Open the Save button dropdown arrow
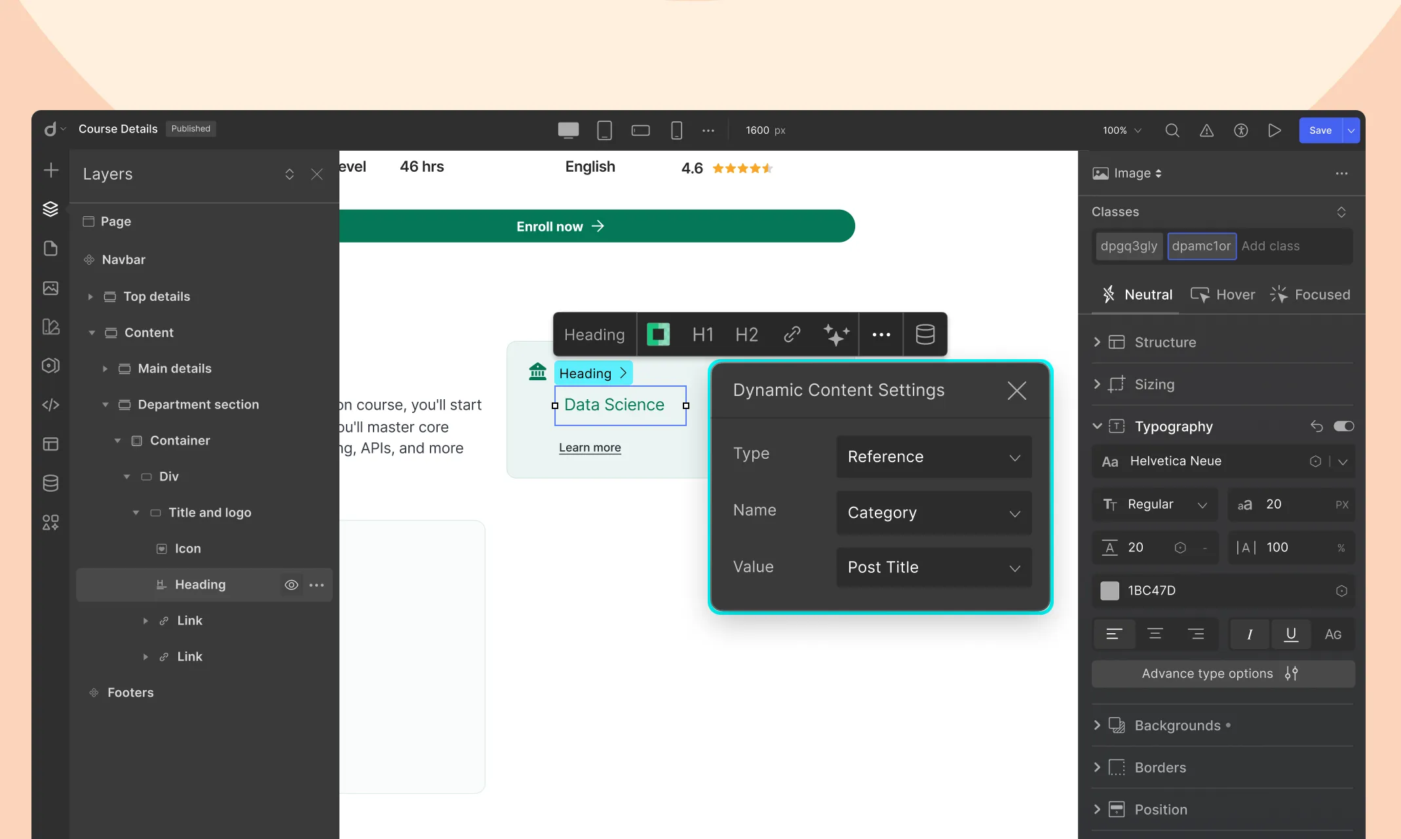 (1351, 130)
